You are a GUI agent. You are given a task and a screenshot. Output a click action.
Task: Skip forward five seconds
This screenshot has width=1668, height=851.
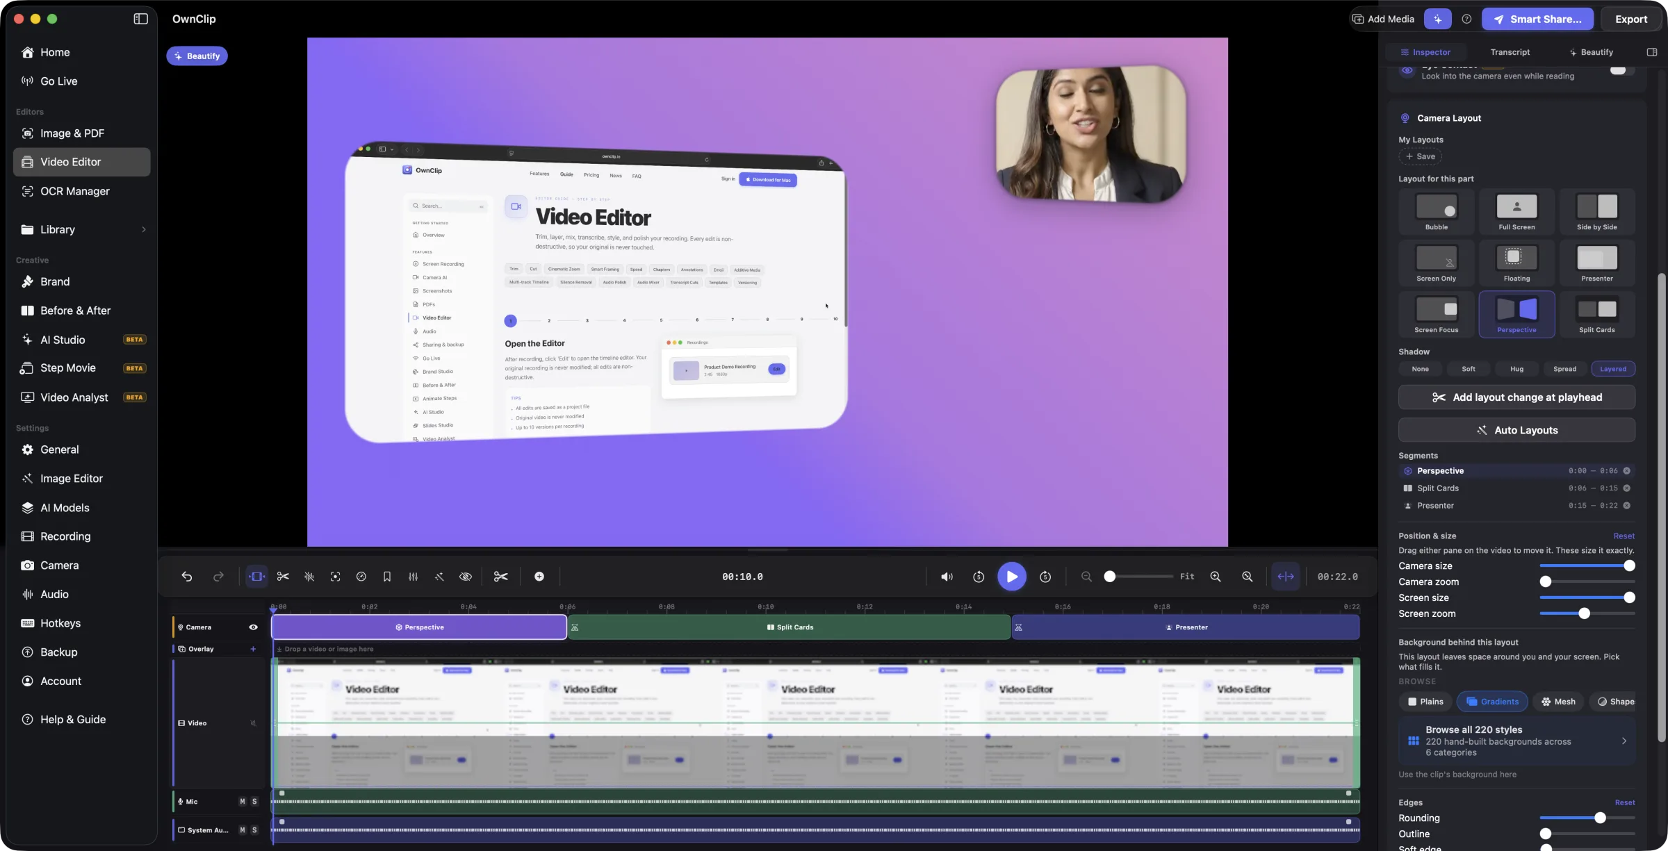pos(1045,577)
